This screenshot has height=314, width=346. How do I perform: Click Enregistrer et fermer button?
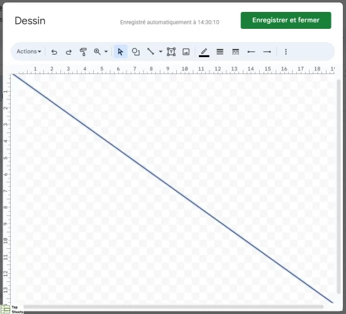pos(286,20)
